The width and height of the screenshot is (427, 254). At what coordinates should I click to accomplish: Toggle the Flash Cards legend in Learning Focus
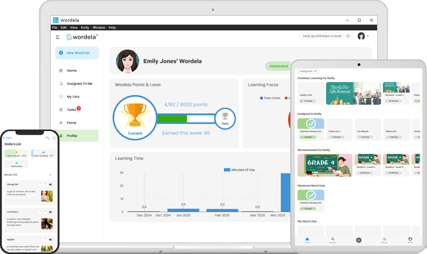(x=270, y=98)
